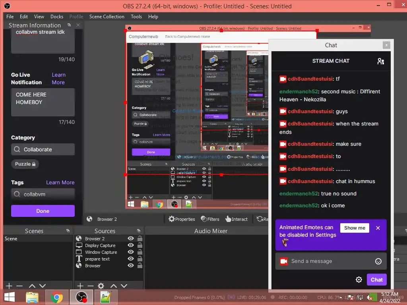Viewport: 407px width, 305px height.
Task: Open the Help menu
Action: point(153,17)
